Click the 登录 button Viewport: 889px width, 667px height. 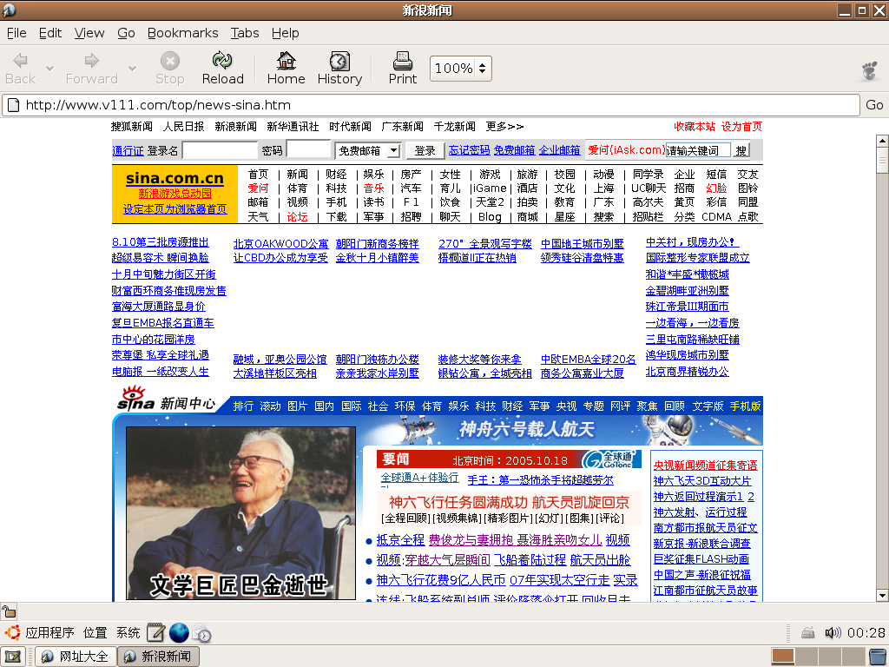tap(425, 150)
